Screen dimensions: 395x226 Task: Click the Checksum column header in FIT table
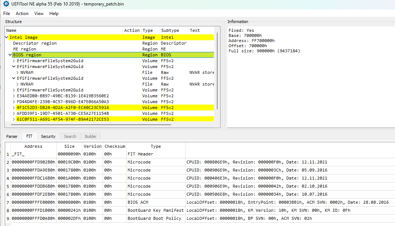pos(114,146)
